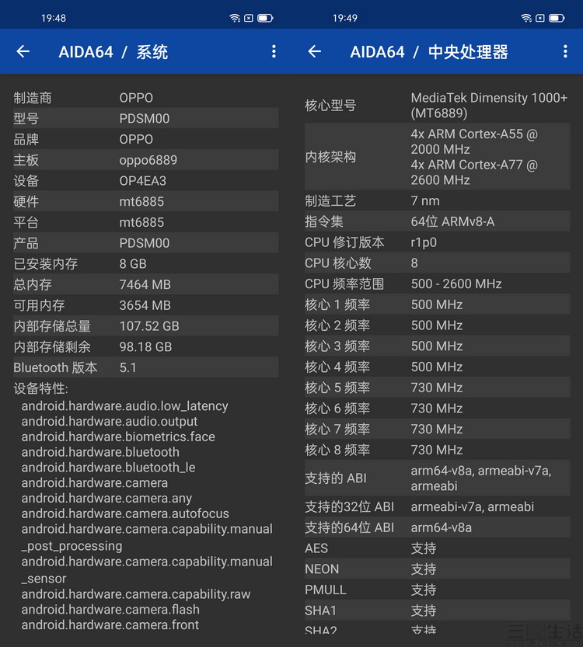Select android.hardware.bluetooth_le entry
Screen dimensions: 583x647
pos(108,468)
